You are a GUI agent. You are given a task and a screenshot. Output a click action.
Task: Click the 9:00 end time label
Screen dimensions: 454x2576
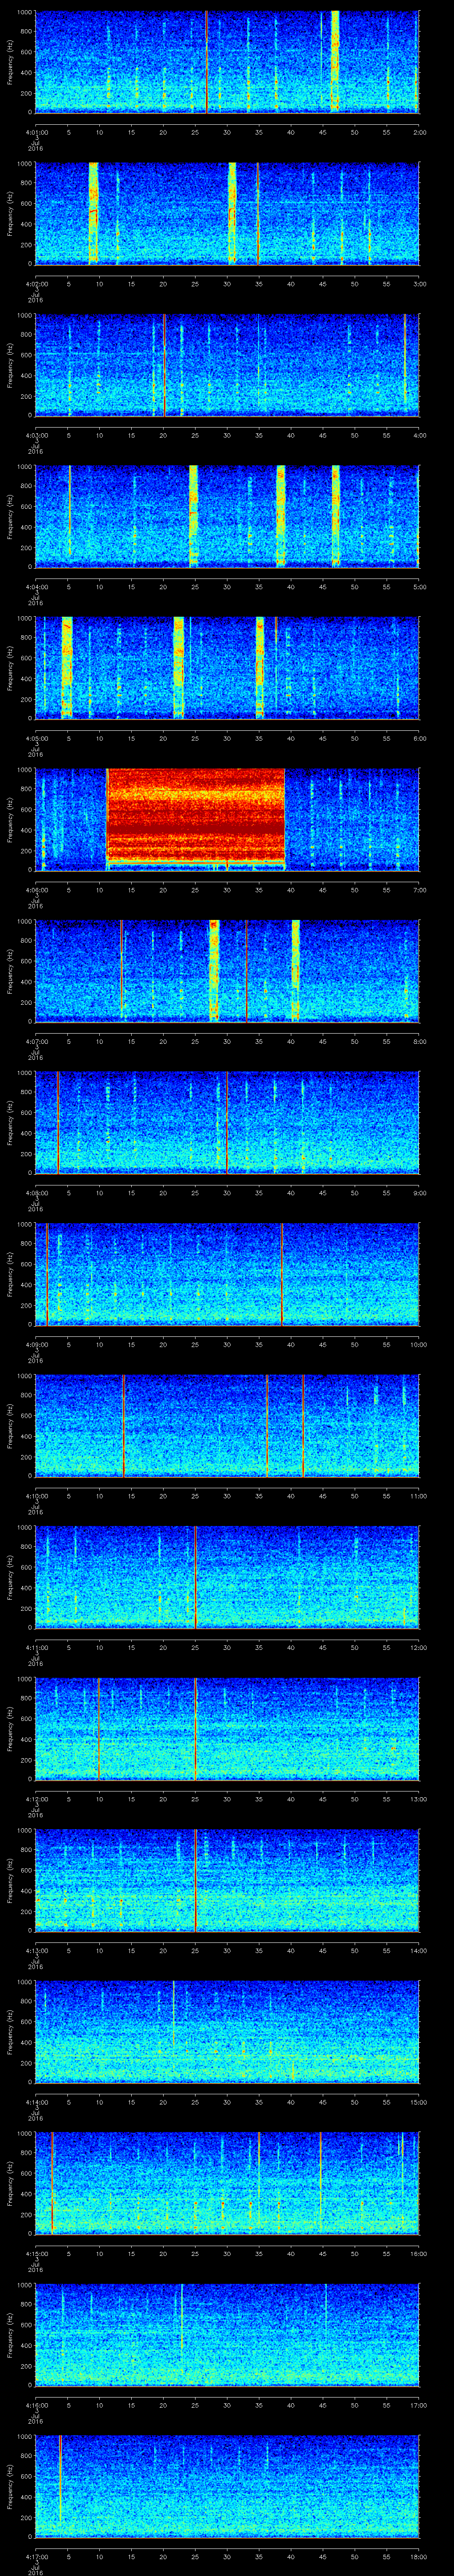point(419,1193)
